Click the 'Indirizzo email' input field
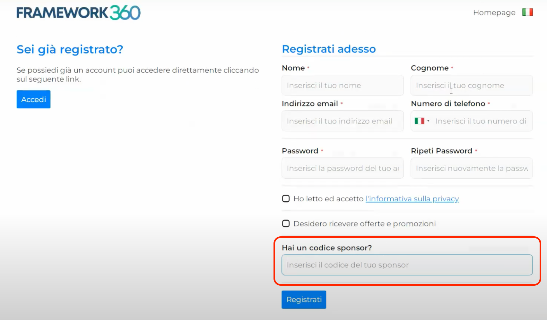 coord(342,121)
